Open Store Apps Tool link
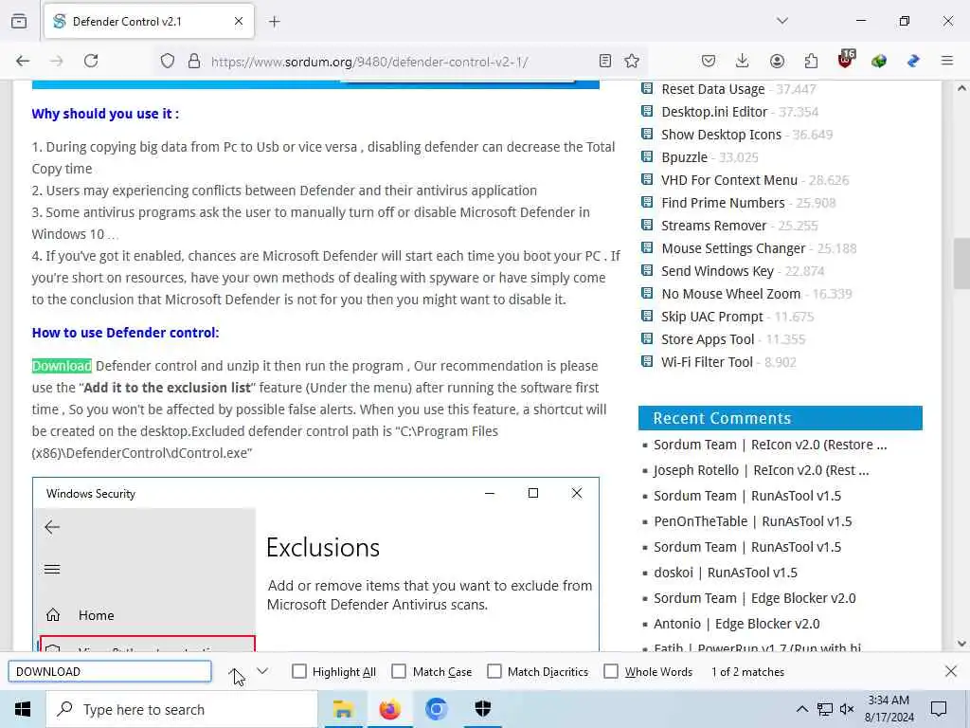Screen dimensions: 970x728 pyautogui.click(x=707, y=339)
